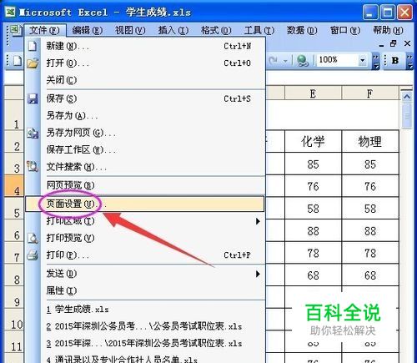This screenshot has height=363, width=417.
Task: Open the 工具 Tools menu
Action: pos(259,30)
